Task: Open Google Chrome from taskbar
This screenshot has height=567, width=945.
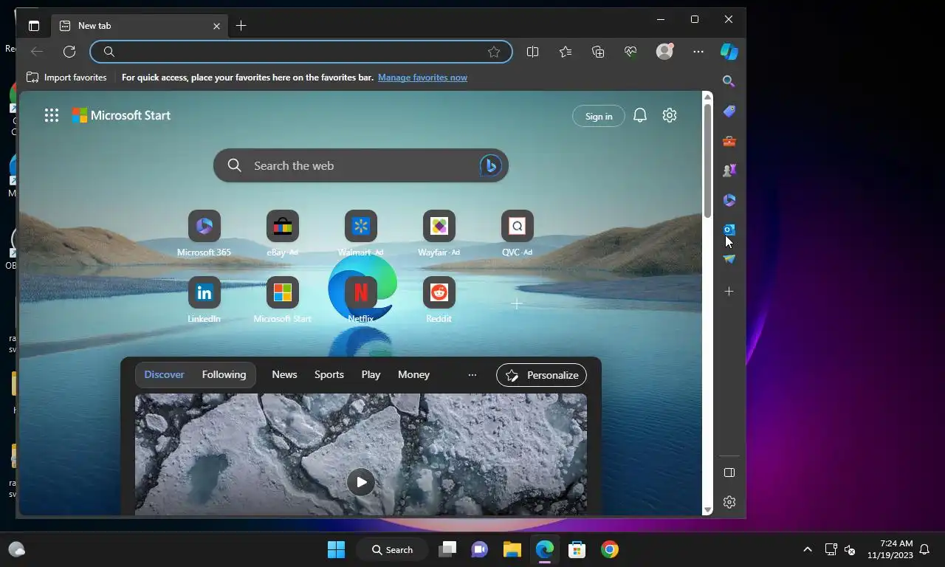Action: (610, 549)
